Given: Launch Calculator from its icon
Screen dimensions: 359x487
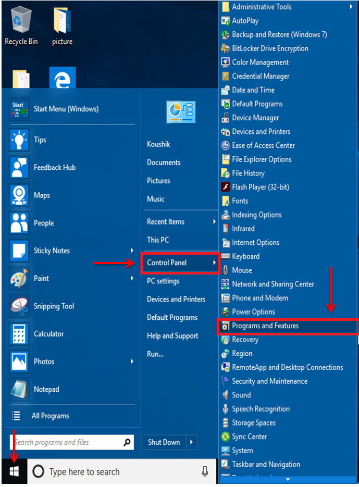Looking at the screenshot, I should pyautogui.click(x=19, y=334).
